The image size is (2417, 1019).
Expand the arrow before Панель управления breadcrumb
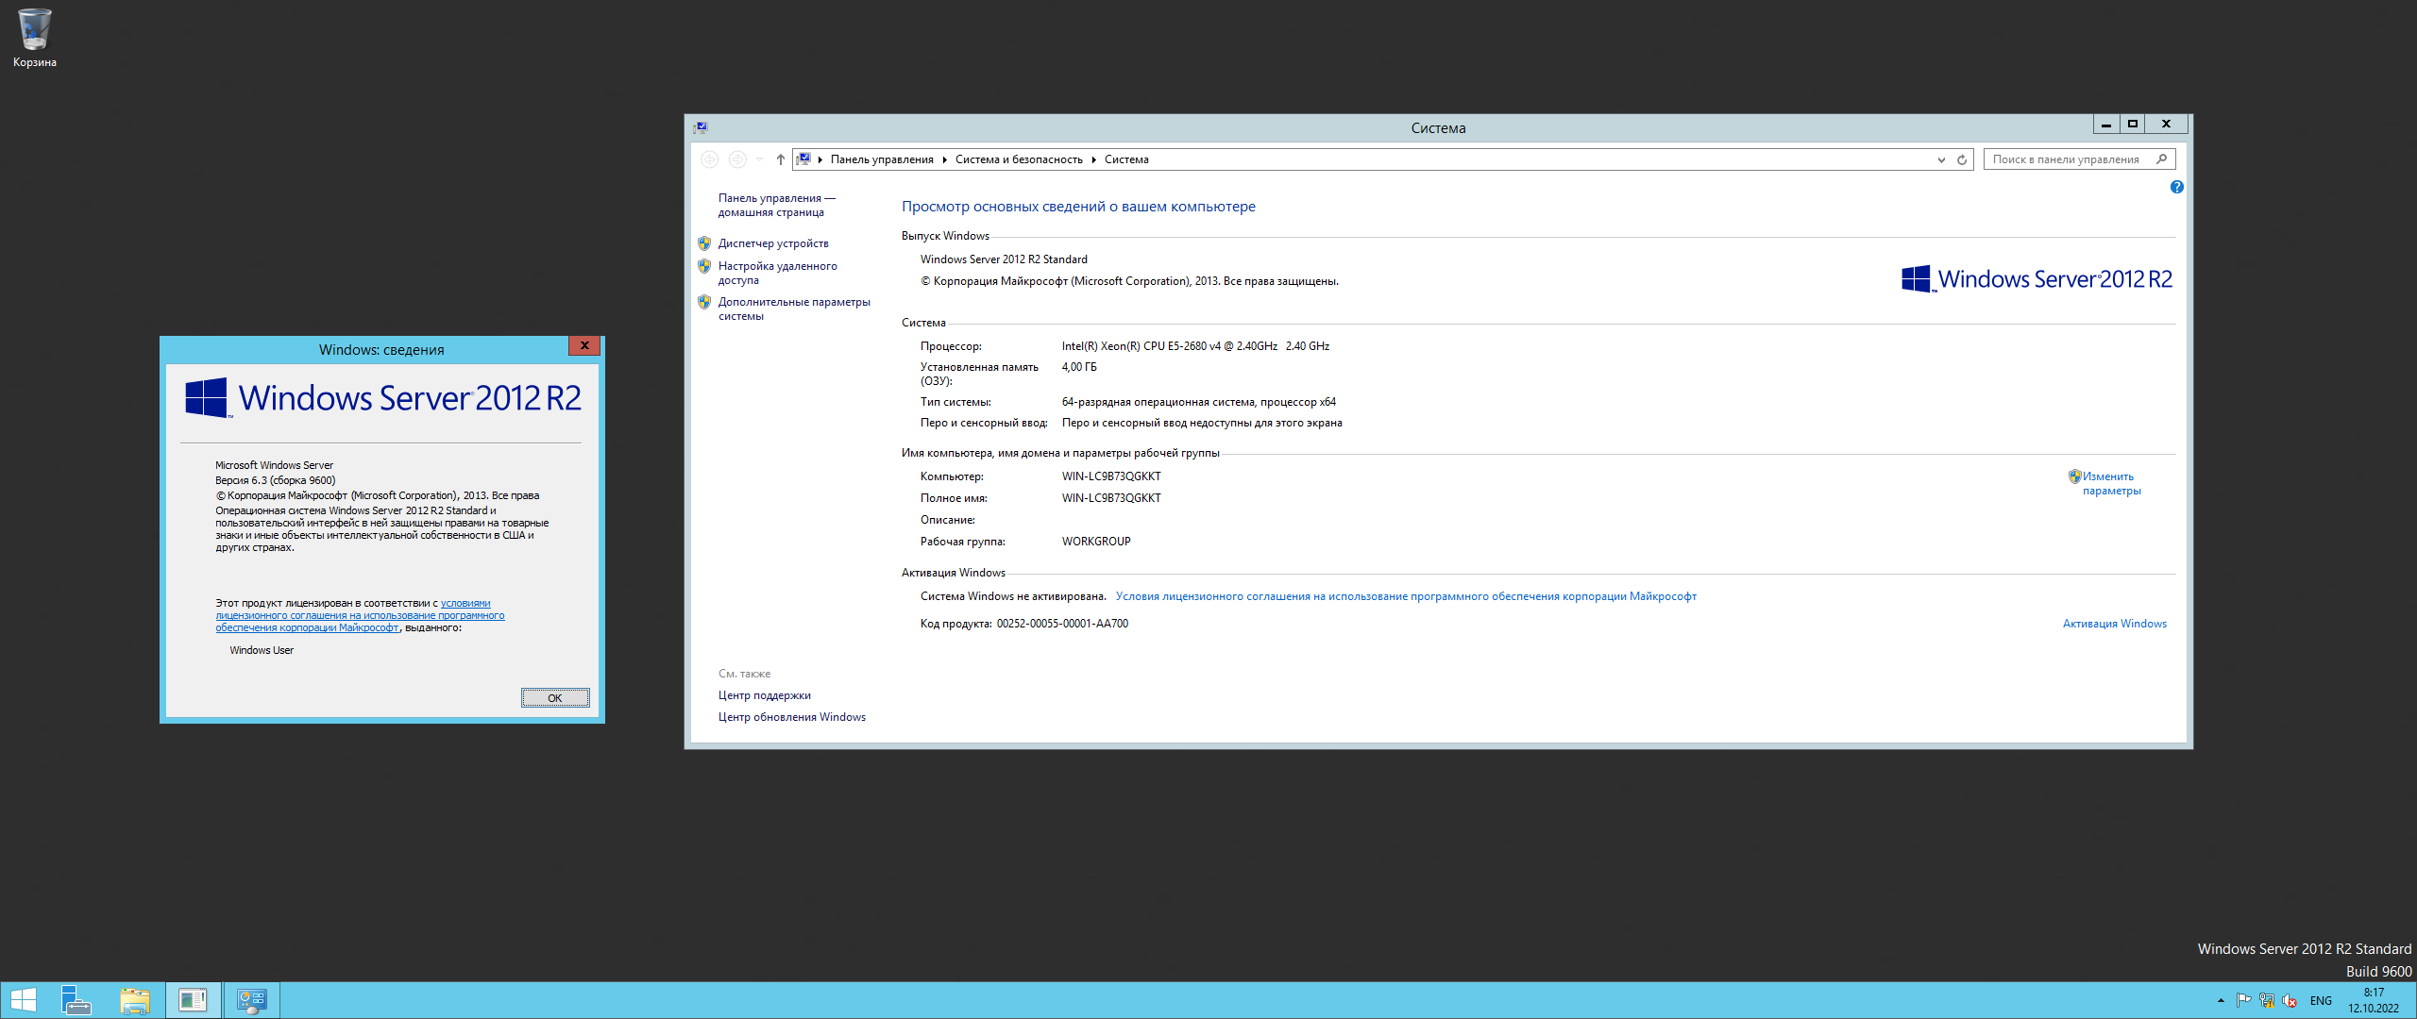(x=820, y=159)
